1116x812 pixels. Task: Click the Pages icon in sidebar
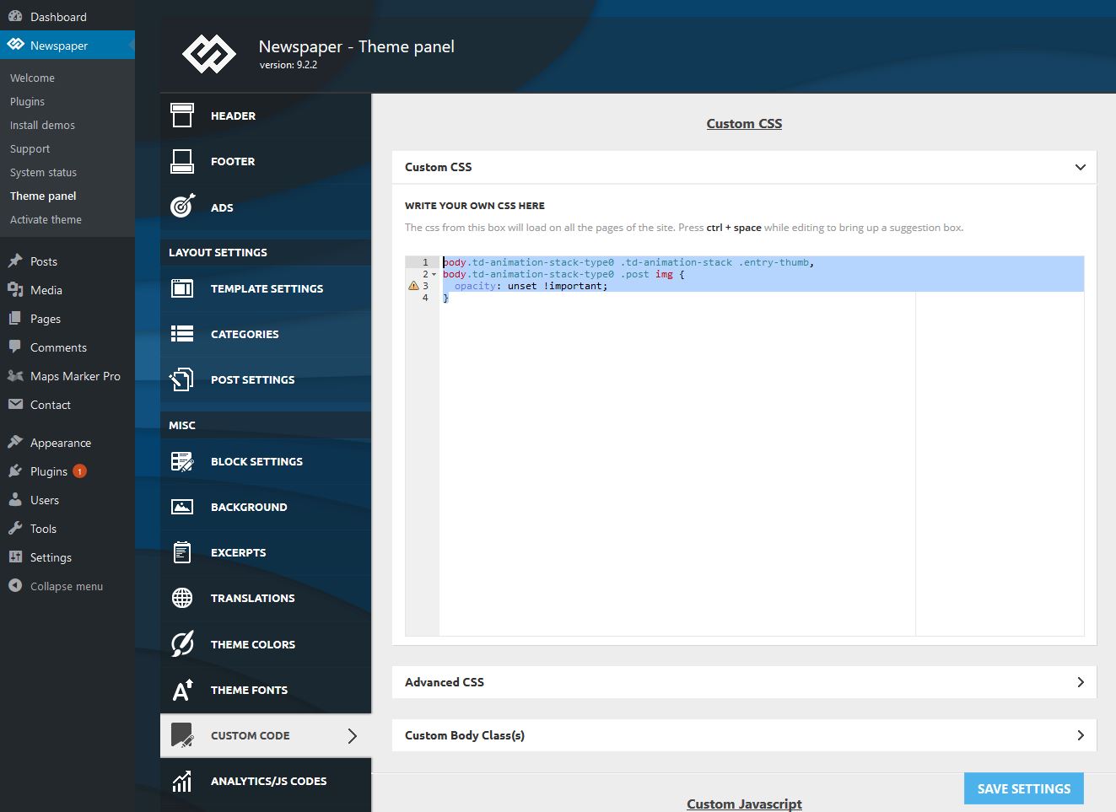point(15,319)
